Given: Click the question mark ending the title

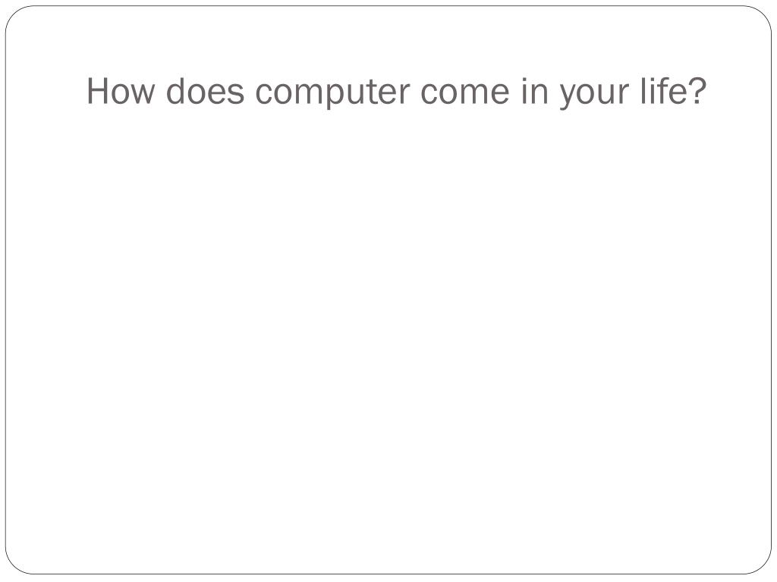Looking at the screenshot, I should 694,90.
